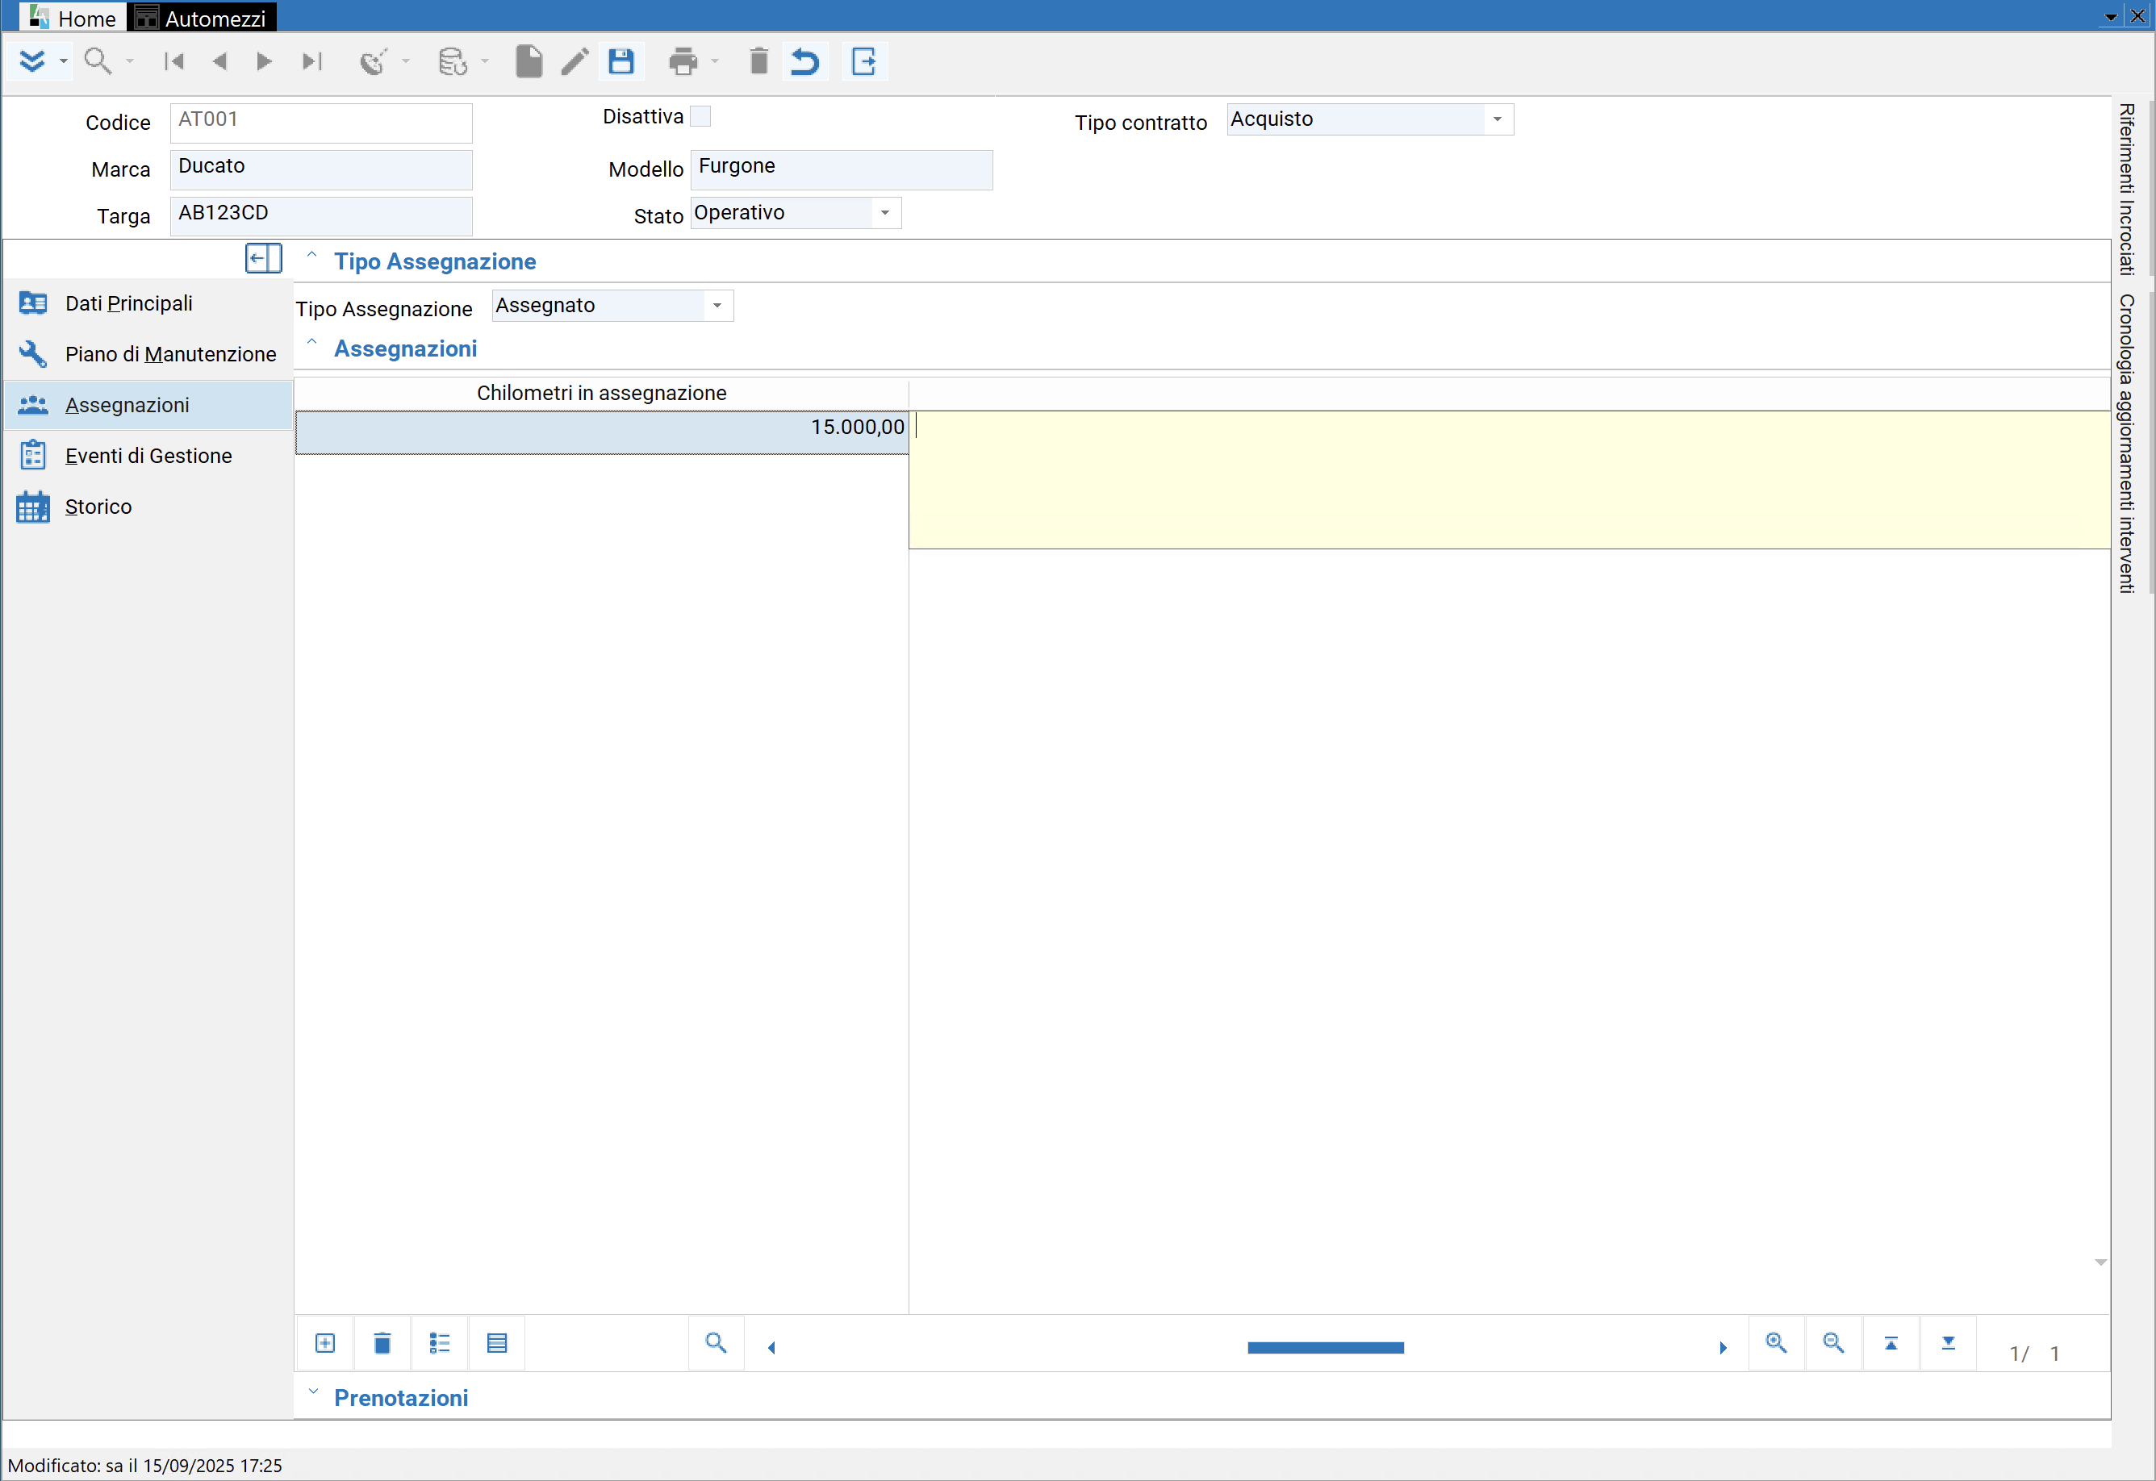Switch grid to form view
Viewport: 2156px width, 1481px height.
tap(439, 1343)
